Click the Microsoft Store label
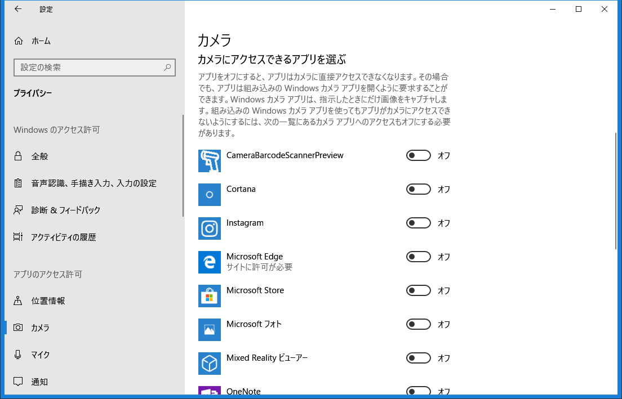This screenshot has width=622, height=399. (255, 290)
